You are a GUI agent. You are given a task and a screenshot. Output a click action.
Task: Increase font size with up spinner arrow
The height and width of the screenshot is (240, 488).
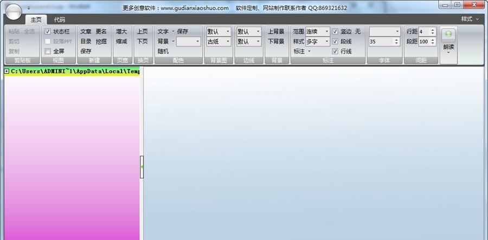click(396, 40)
